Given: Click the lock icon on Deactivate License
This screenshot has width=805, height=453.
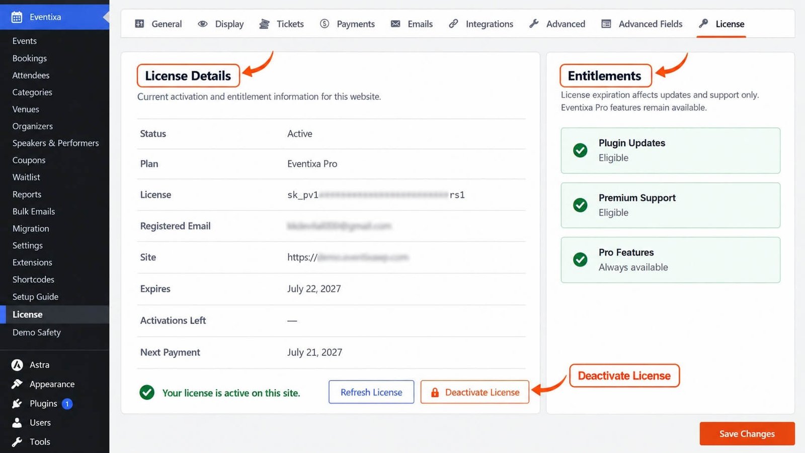Looking at the screenshot, I should coord(435,392).
